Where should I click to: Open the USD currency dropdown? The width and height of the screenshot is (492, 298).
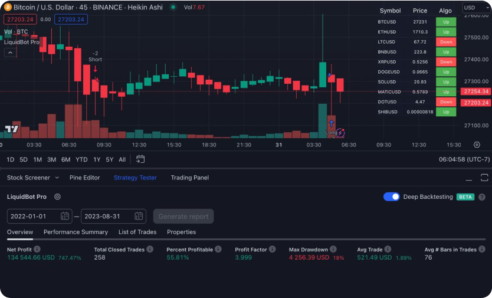pyautogui.click(x=476, y=8)
